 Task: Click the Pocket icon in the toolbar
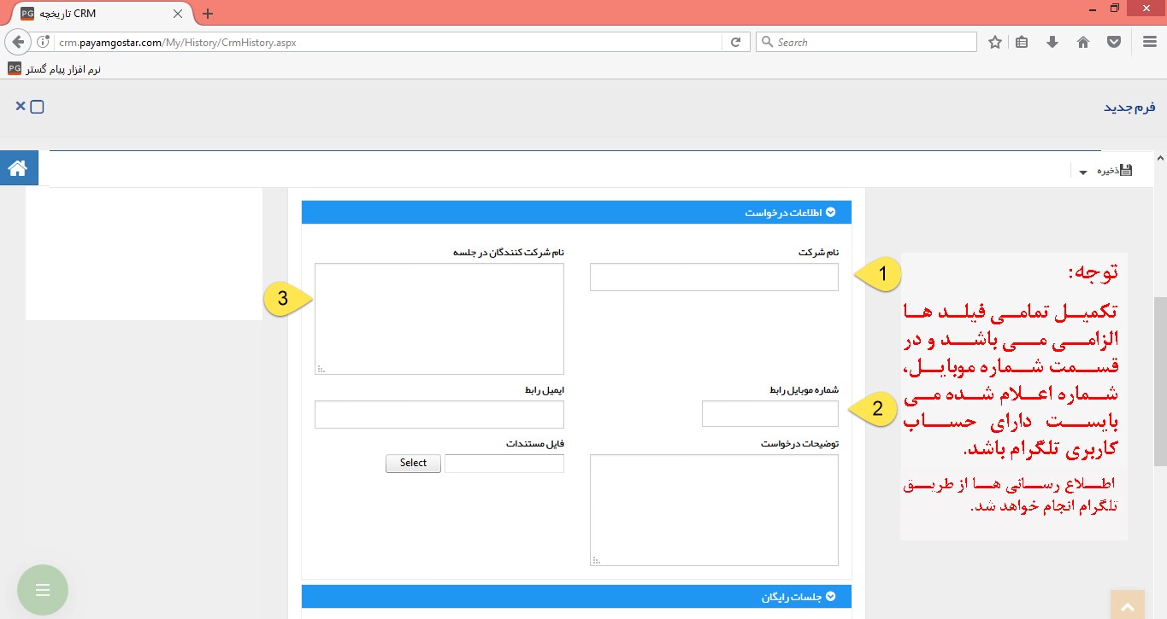click(x=1114, y=41)
